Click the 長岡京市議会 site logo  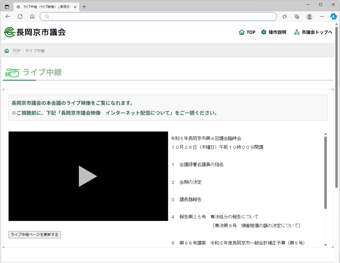click(x=35, y=32)
